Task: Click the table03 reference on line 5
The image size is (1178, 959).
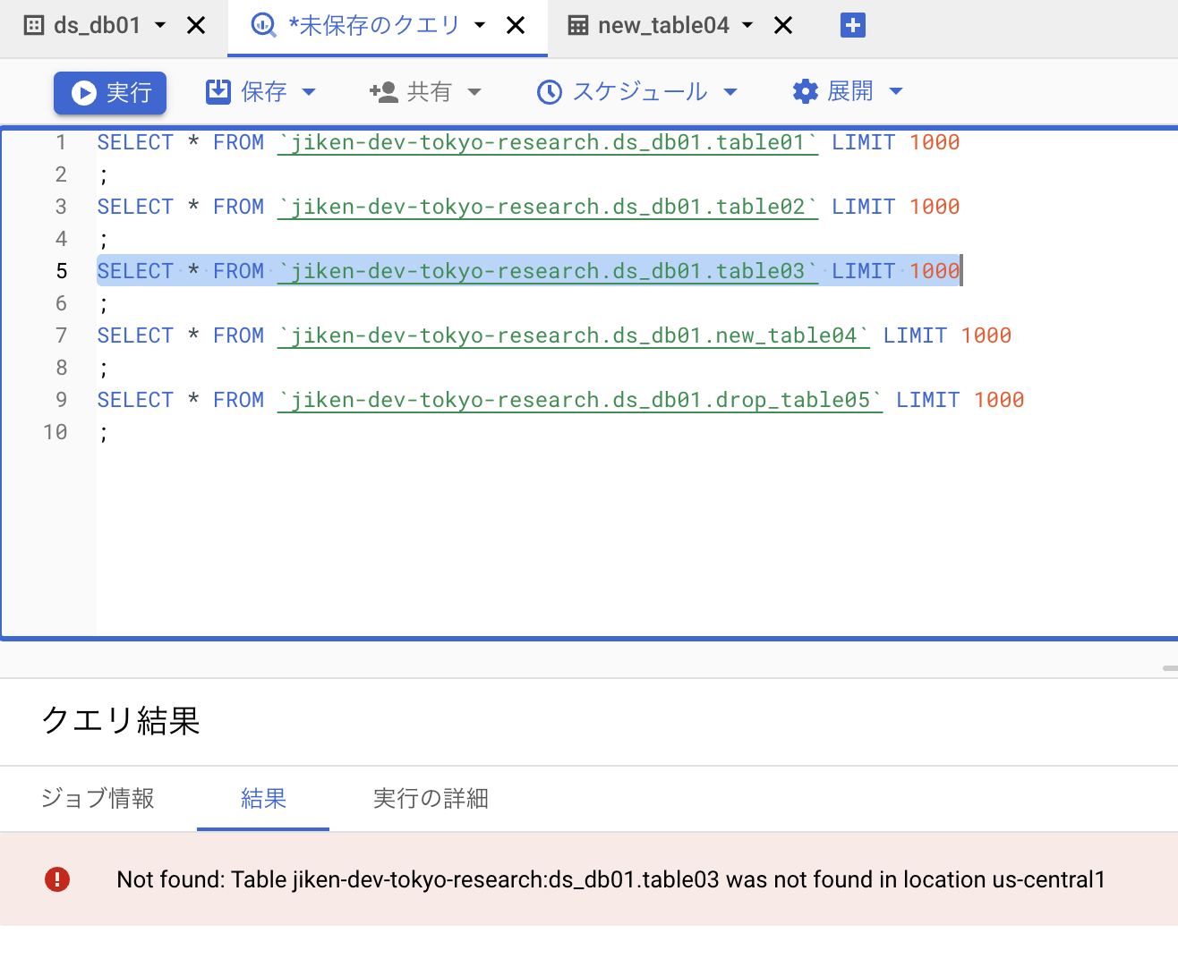Action: tap(548, 271)
